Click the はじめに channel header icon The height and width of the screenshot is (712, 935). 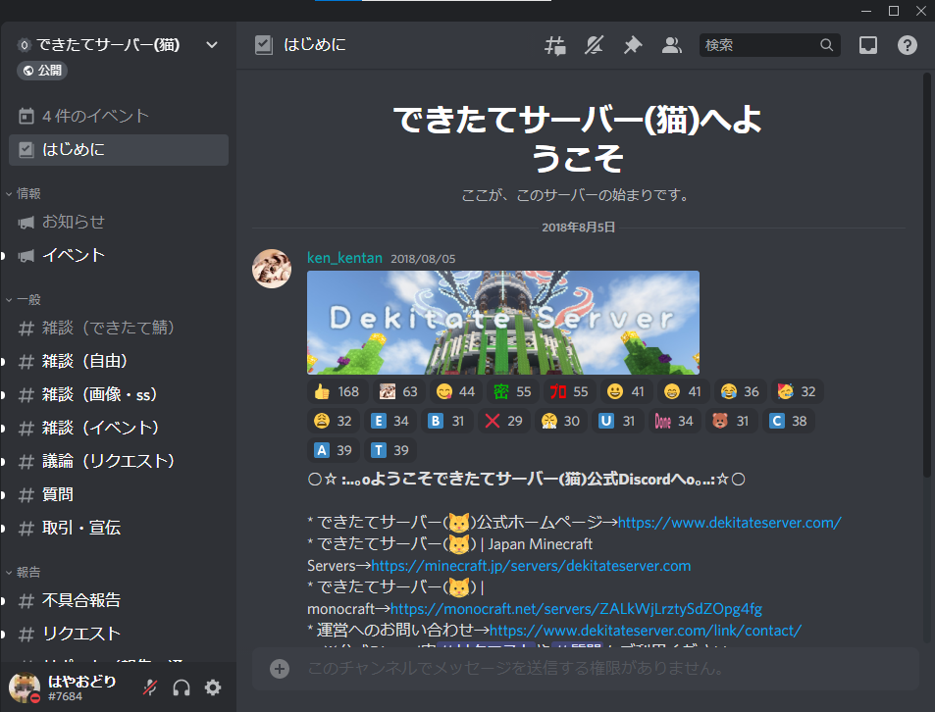pos(264,45)
